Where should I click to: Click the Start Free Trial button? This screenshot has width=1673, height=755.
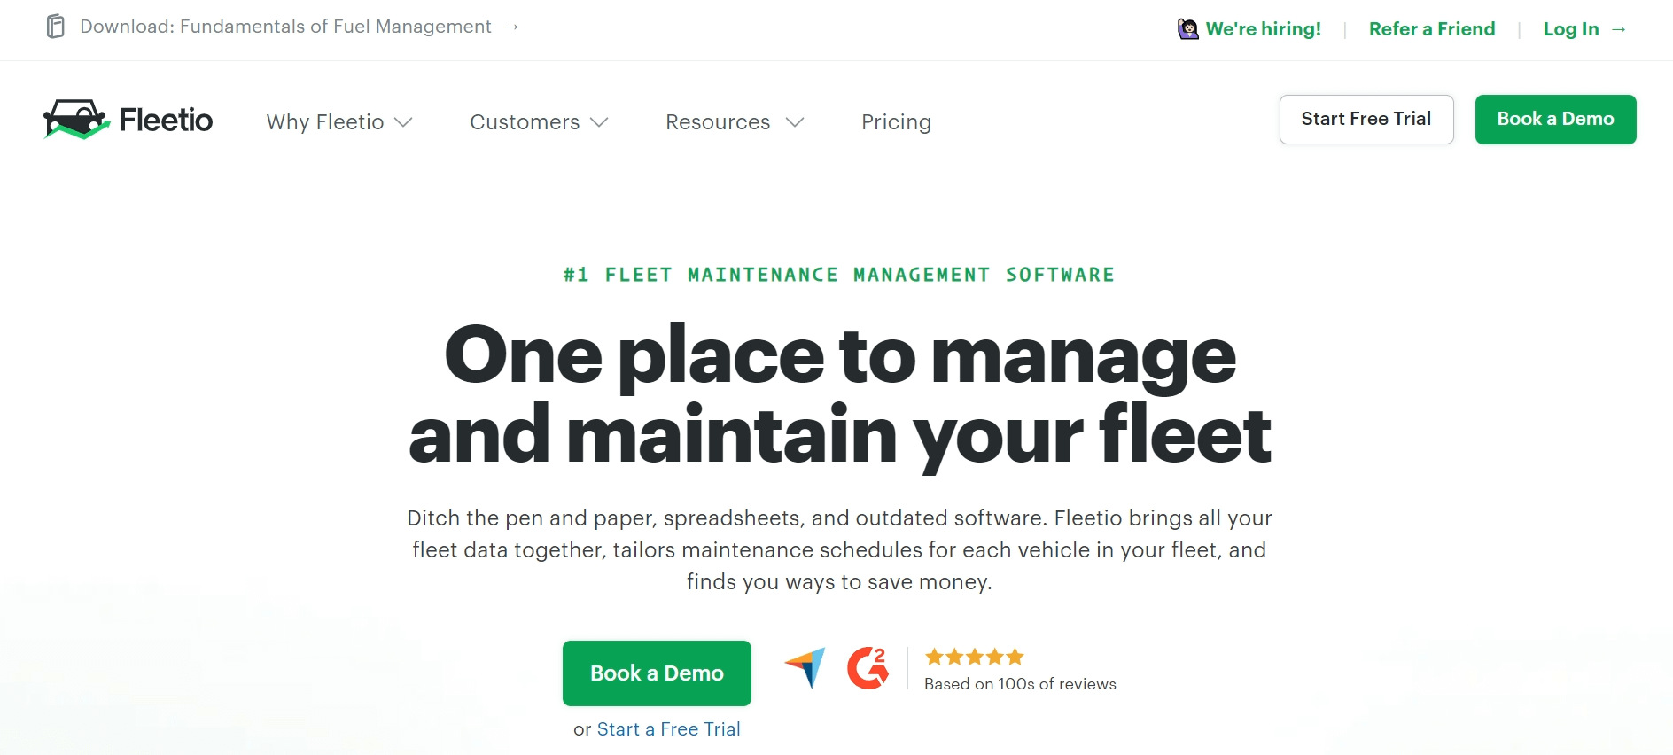(x=1366, y=120)
